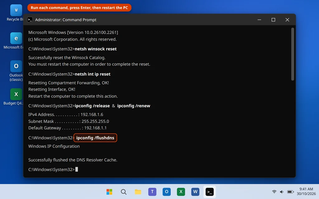Click the blinking cursor at the last prompt
The image size is (319, 199).
tap(77, 169)
